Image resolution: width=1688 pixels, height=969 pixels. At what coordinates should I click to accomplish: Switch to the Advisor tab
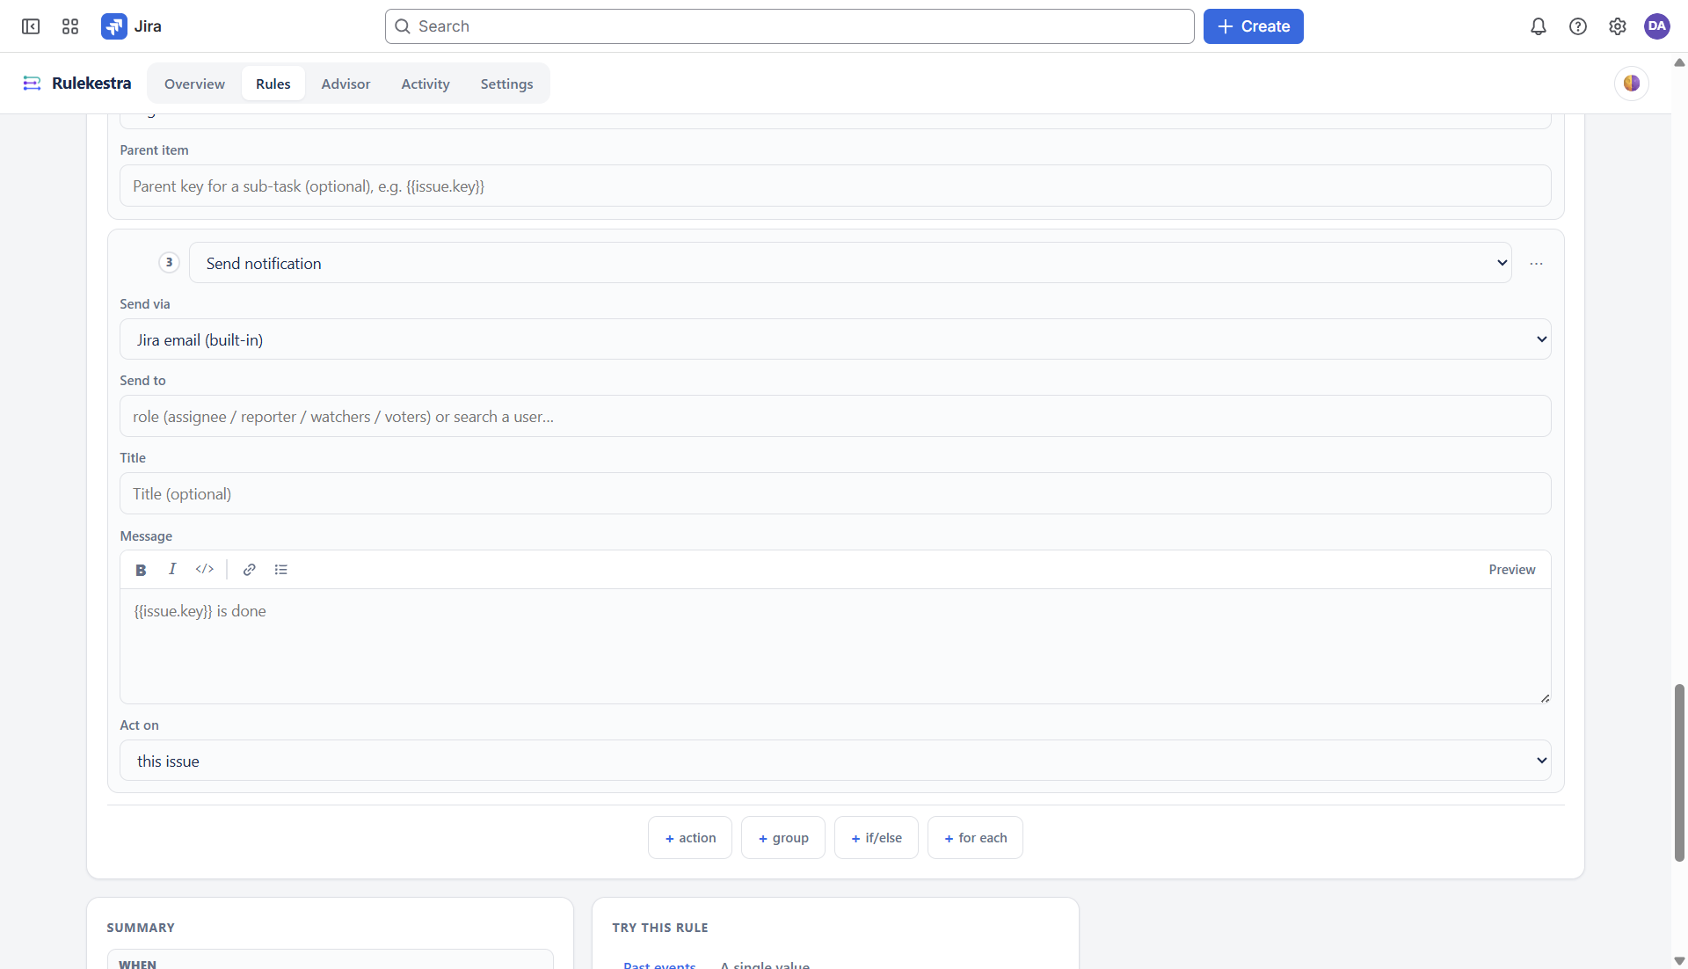click(346, 84)
